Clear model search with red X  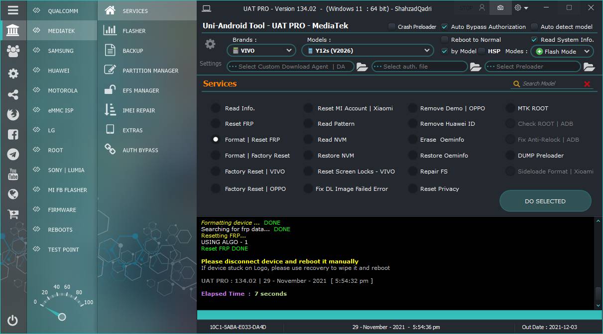(587, 84)
